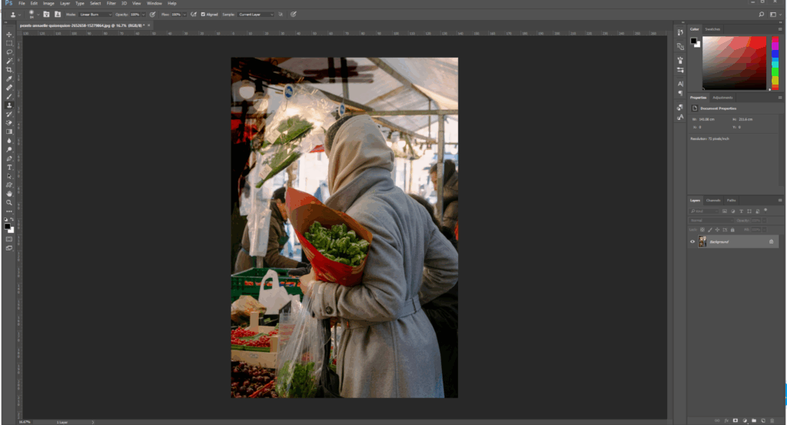Click the Search icon in options bar
This screenshot has height=425, width=787.
pyautogui.click(x=762, y=15)
